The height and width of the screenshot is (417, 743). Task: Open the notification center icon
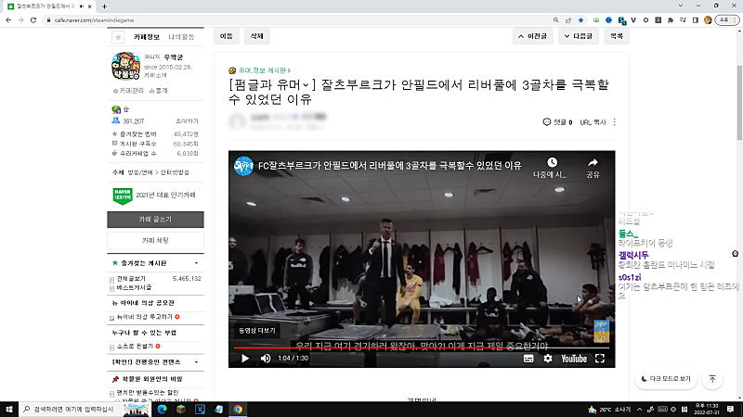(730, 410)
